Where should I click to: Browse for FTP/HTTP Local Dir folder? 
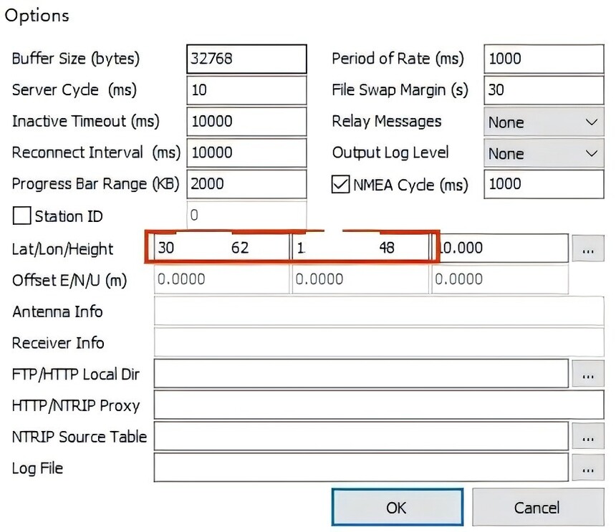pos(588,374)
